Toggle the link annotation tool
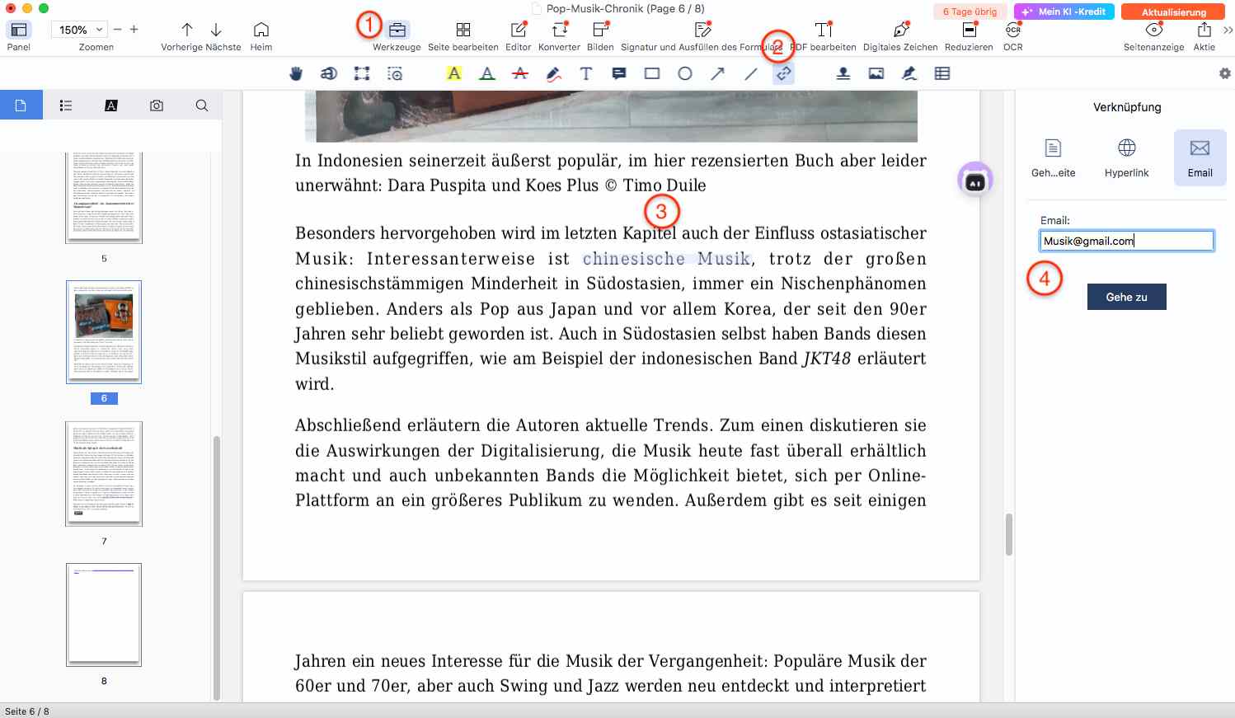This screenshot has height=718, width=1235. click(783, 73)
